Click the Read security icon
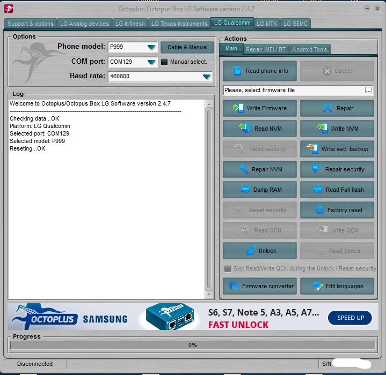This screenshot has width=386, height=375. point(239,148)
